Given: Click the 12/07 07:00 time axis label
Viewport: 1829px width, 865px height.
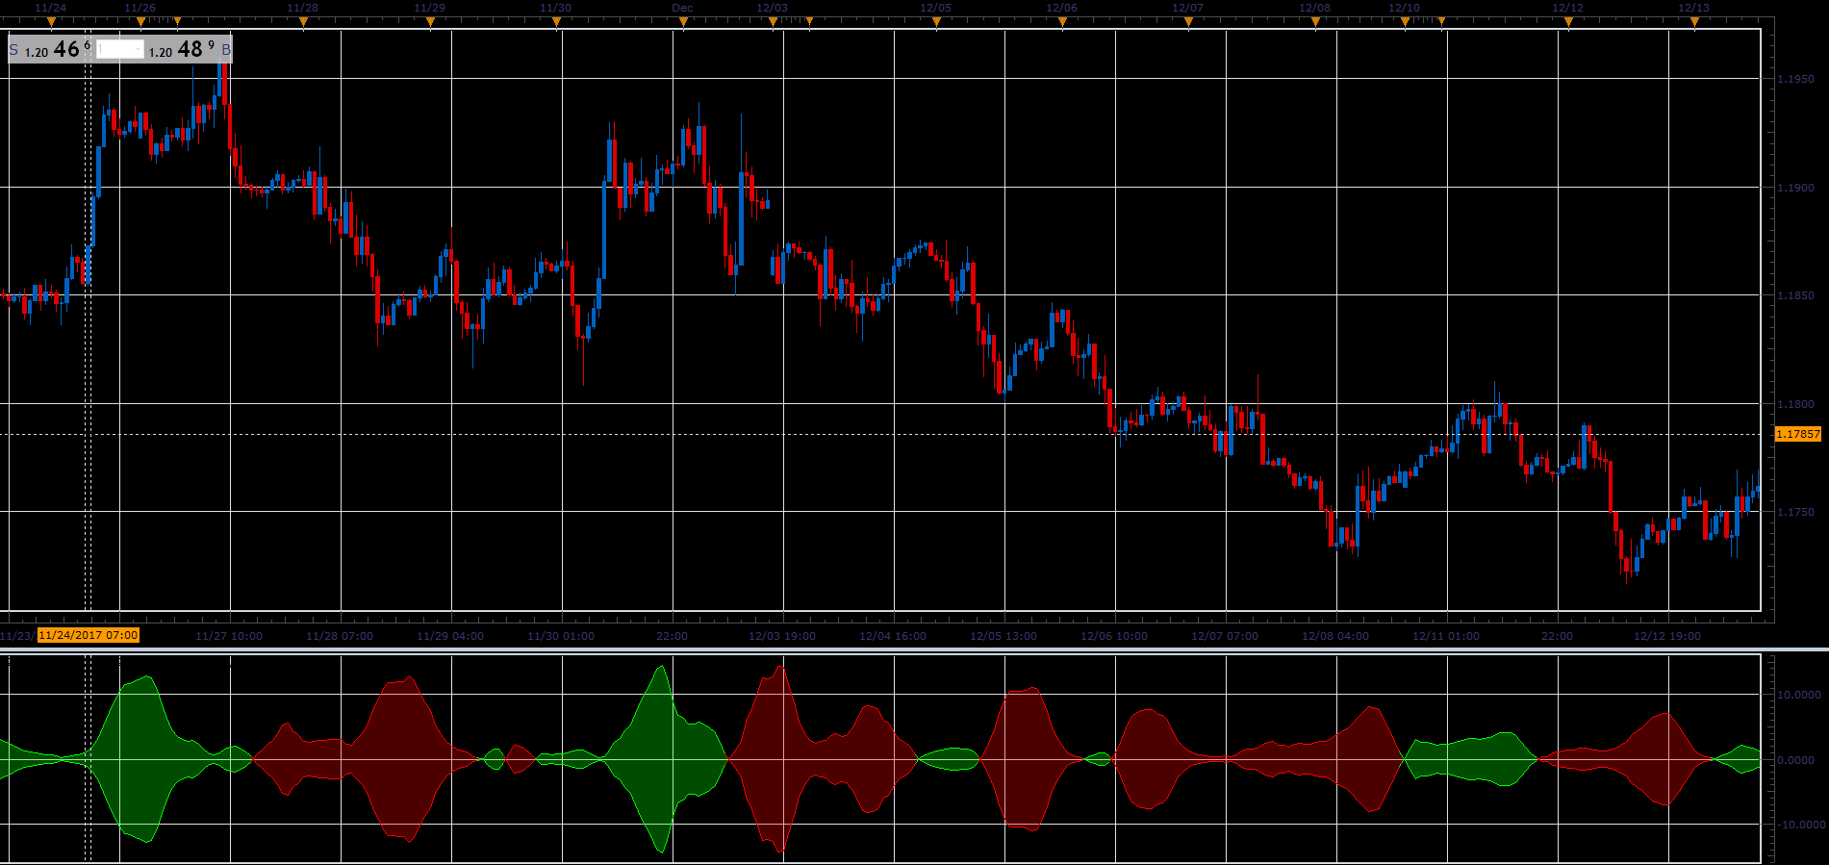Looking at the screenshot, I should 1225,636.
